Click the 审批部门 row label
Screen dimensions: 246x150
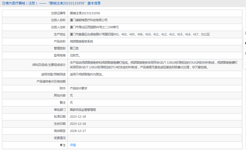(x=60, y=110)
